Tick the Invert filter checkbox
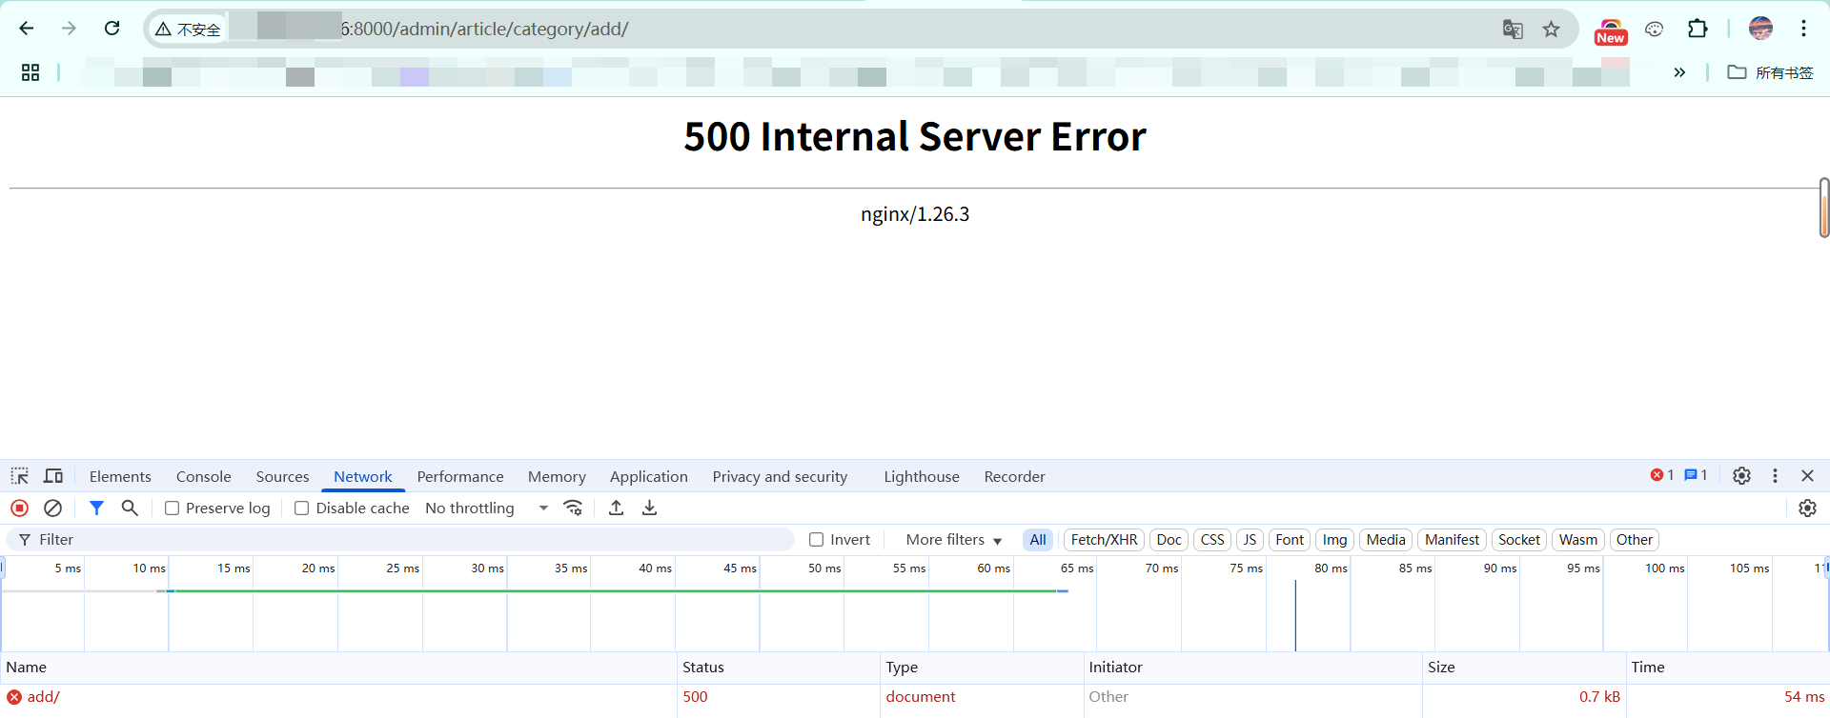The width and height of the screenshot is (1830, 718). click(x=817, y=540)
